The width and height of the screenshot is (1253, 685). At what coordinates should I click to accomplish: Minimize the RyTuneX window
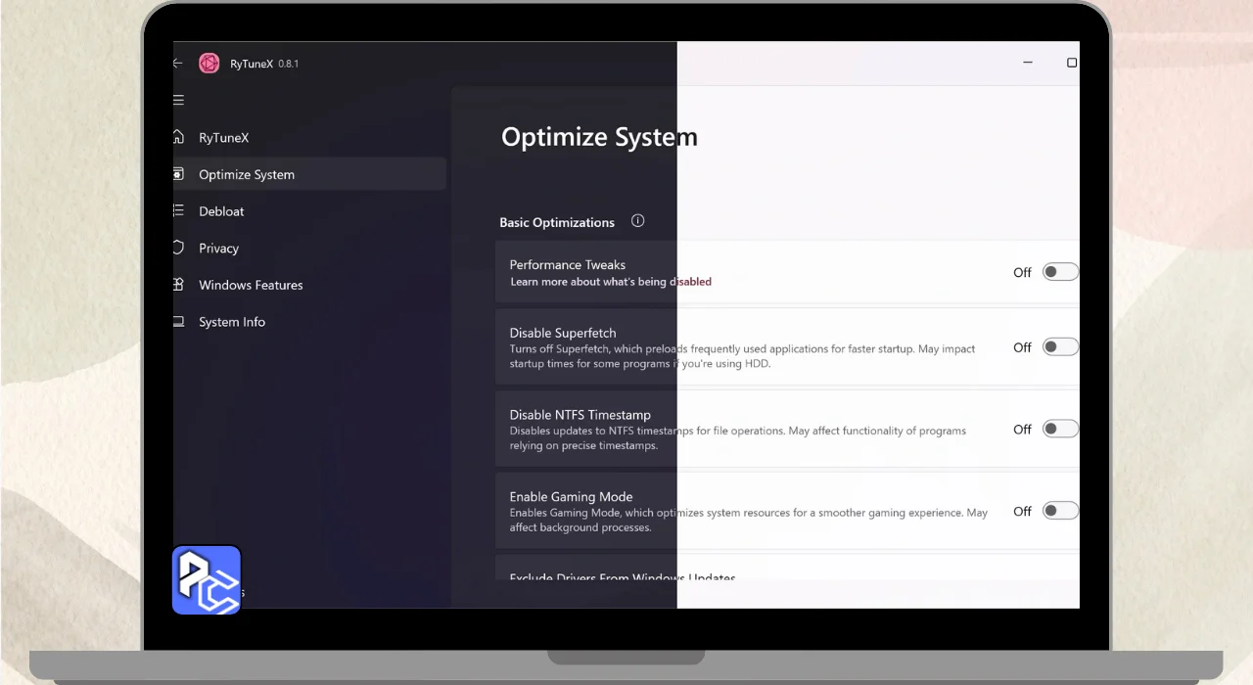point(1028,63)
